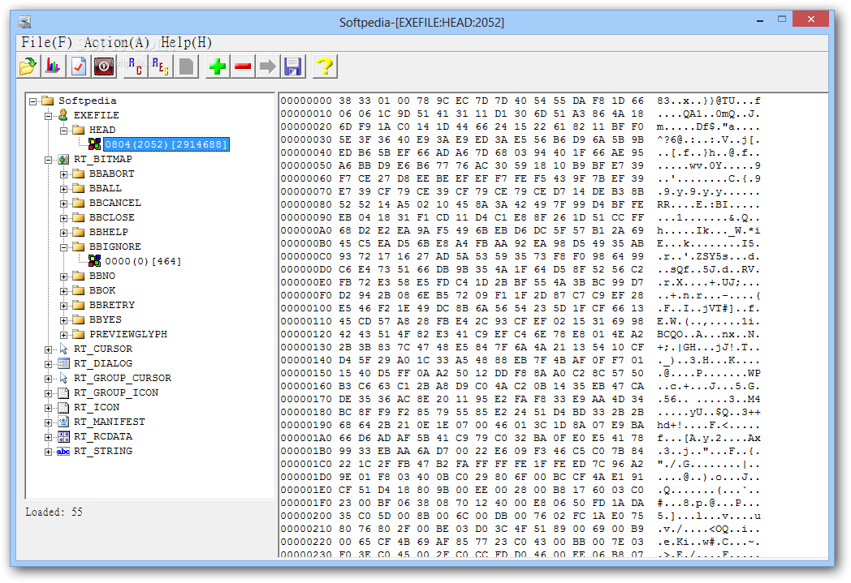Click hex offset 00000000 row address

pos(306,101)
